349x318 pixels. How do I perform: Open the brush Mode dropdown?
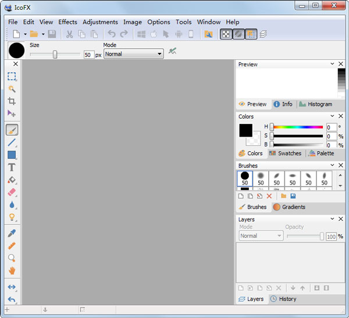[x=133, y=54]
